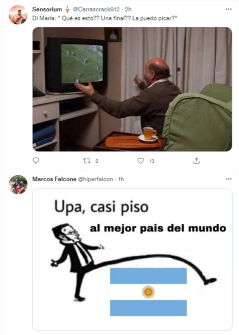This screenshot has width=239, height=335.
Task: Retweet the Sensorium tweet
Action: coord(87,161)
